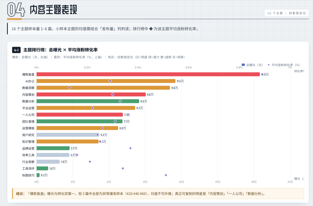Viewport: 313px width, 206px height.
Task: Toggle the 平均涨粉转化率（%） legend series
Action: click(x=284, y=65)
